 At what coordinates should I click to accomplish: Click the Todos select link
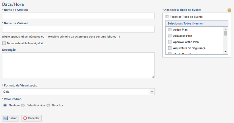pos(187,23)
